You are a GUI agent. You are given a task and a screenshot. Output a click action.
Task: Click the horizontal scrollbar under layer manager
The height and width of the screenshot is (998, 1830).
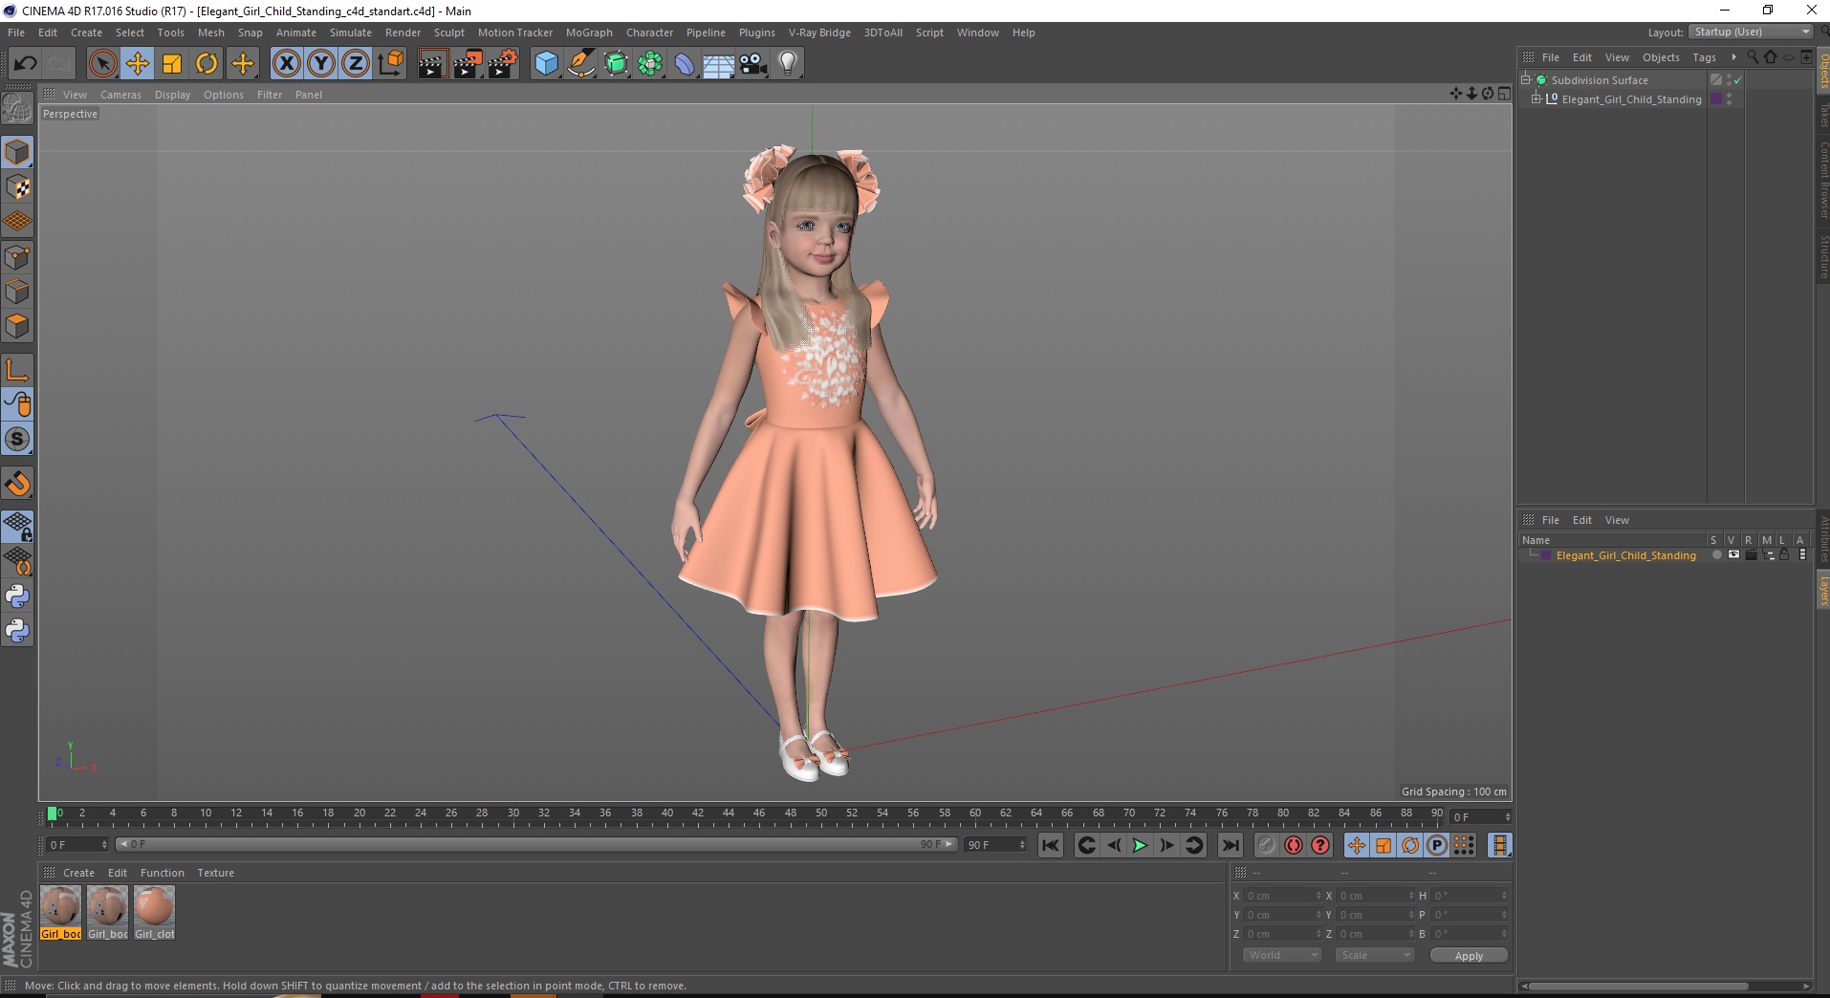click(1637, 987)
